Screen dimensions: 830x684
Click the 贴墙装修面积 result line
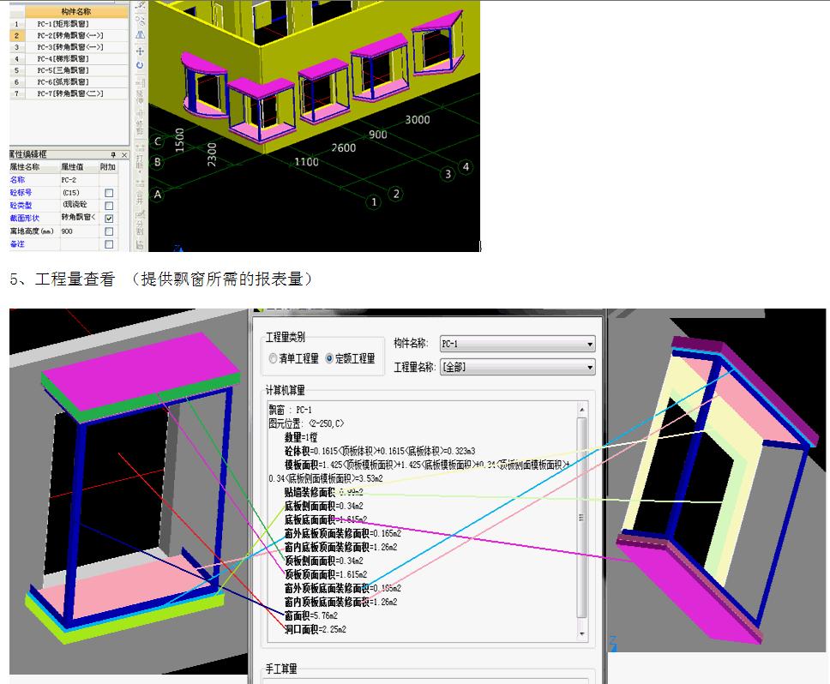[x=323, y=492]
